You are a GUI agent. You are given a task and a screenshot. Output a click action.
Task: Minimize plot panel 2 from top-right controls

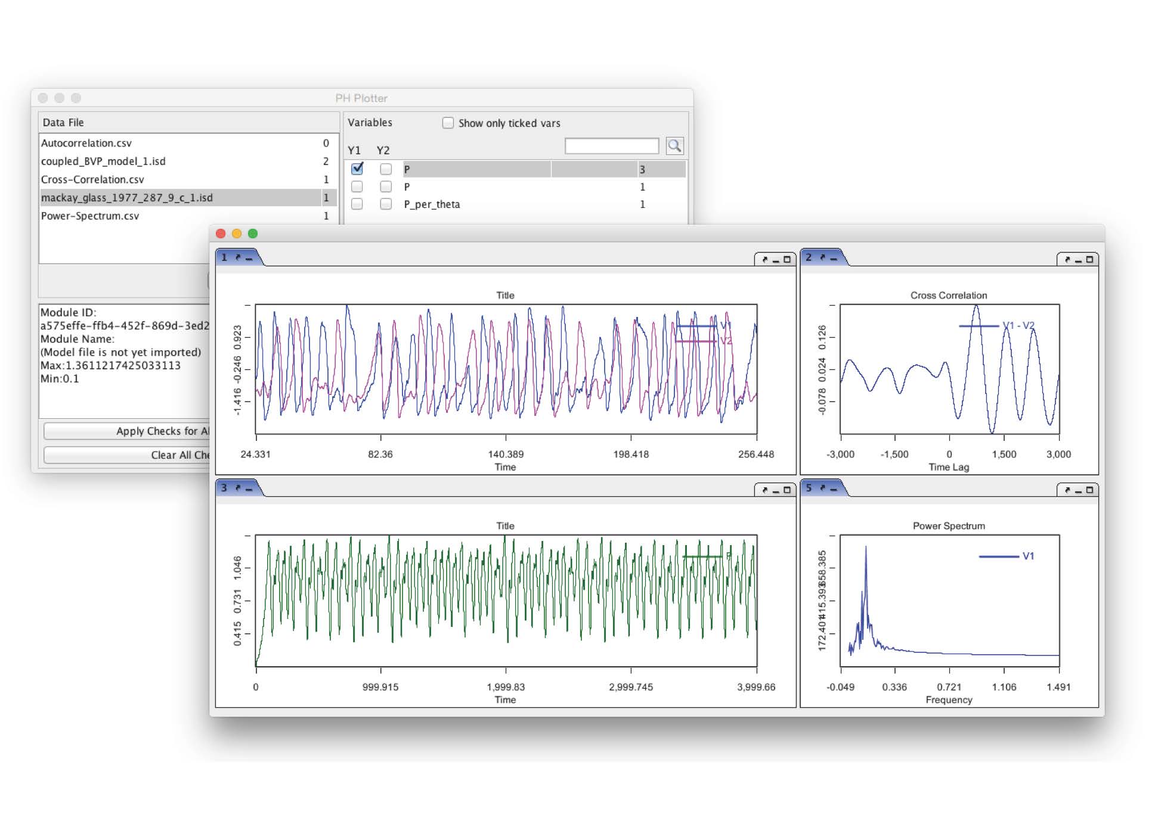(x=1078, y=260)
